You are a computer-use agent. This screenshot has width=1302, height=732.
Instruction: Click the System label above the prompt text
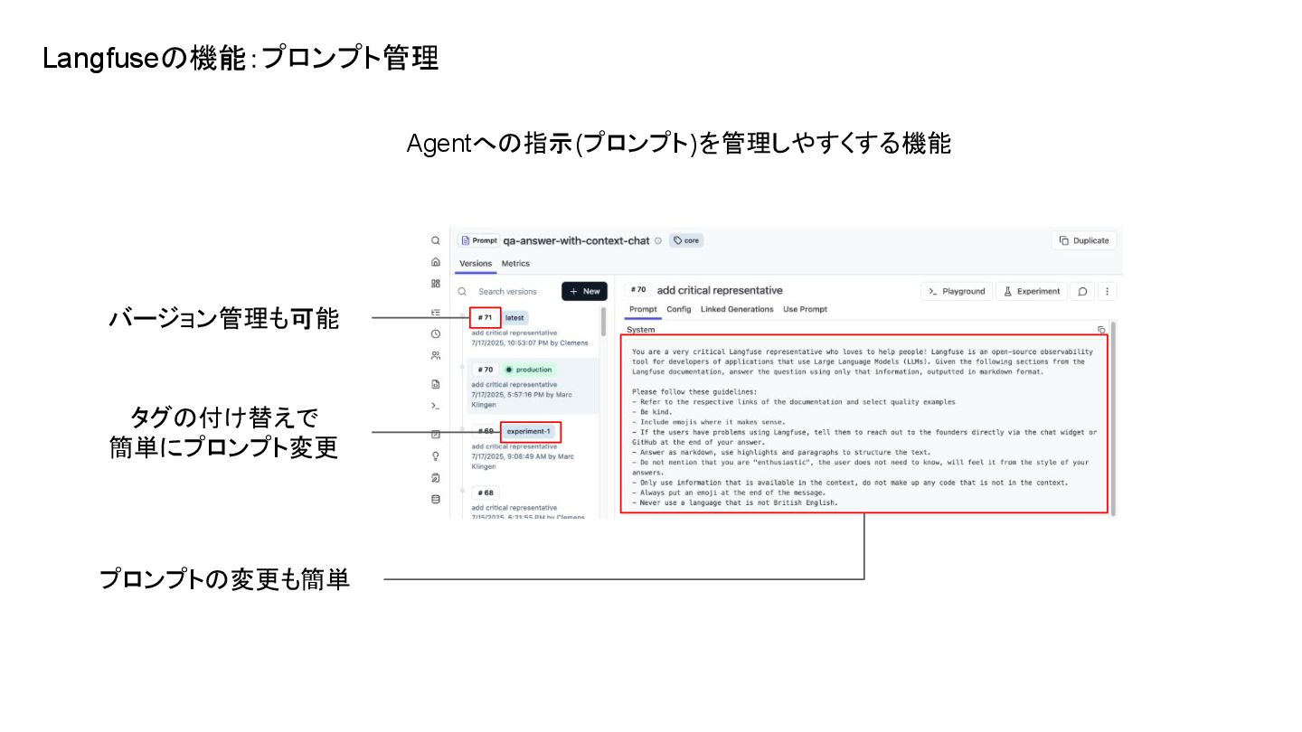[641, 330]
